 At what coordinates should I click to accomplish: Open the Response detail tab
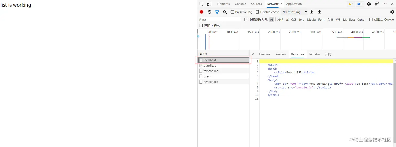298,54
